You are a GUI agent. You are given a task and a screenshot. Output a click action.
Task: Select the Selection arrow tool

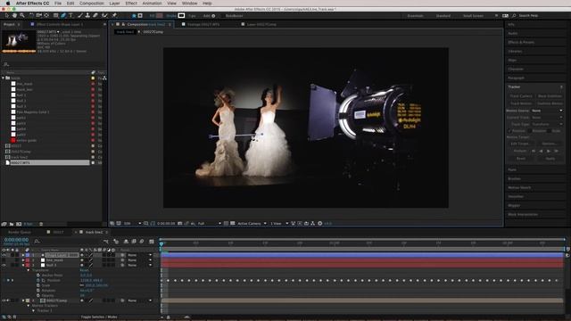coord(7,16)
